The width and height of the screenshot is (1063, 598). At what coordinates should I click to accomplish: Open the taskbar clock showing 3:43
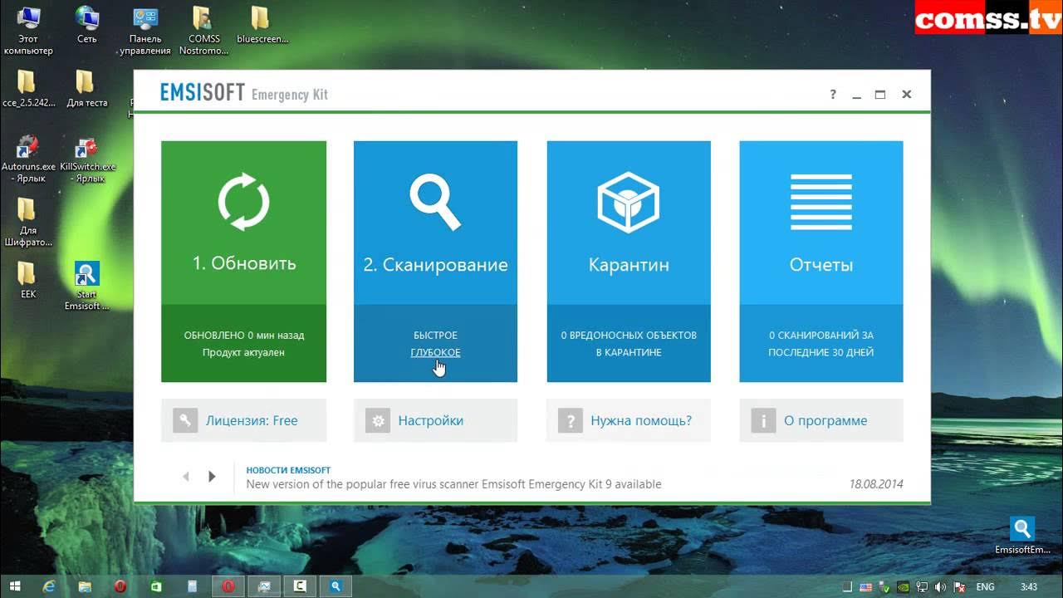pos(1028,586)
